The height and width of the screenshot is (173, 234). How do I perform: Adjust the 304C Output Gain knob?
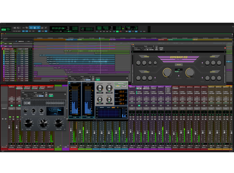58,123
